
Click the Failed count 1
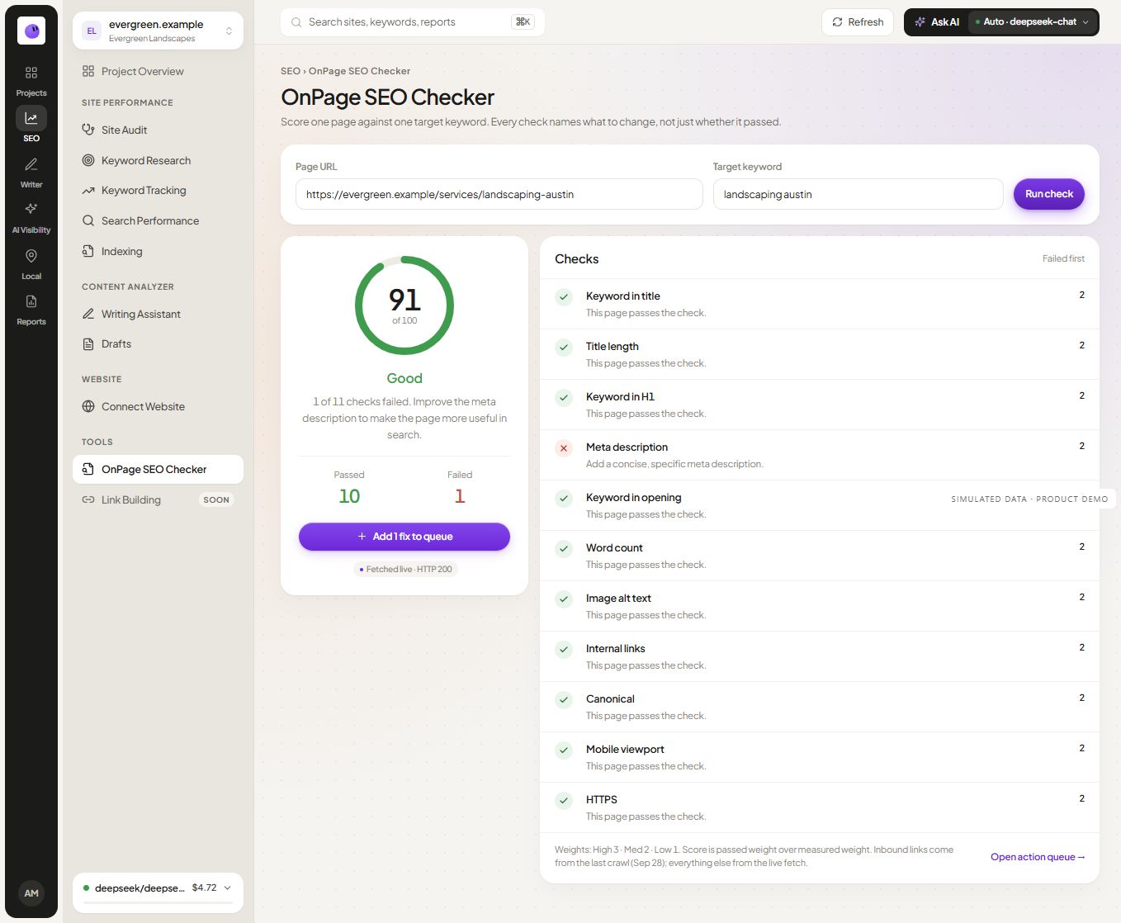(460, 496)
